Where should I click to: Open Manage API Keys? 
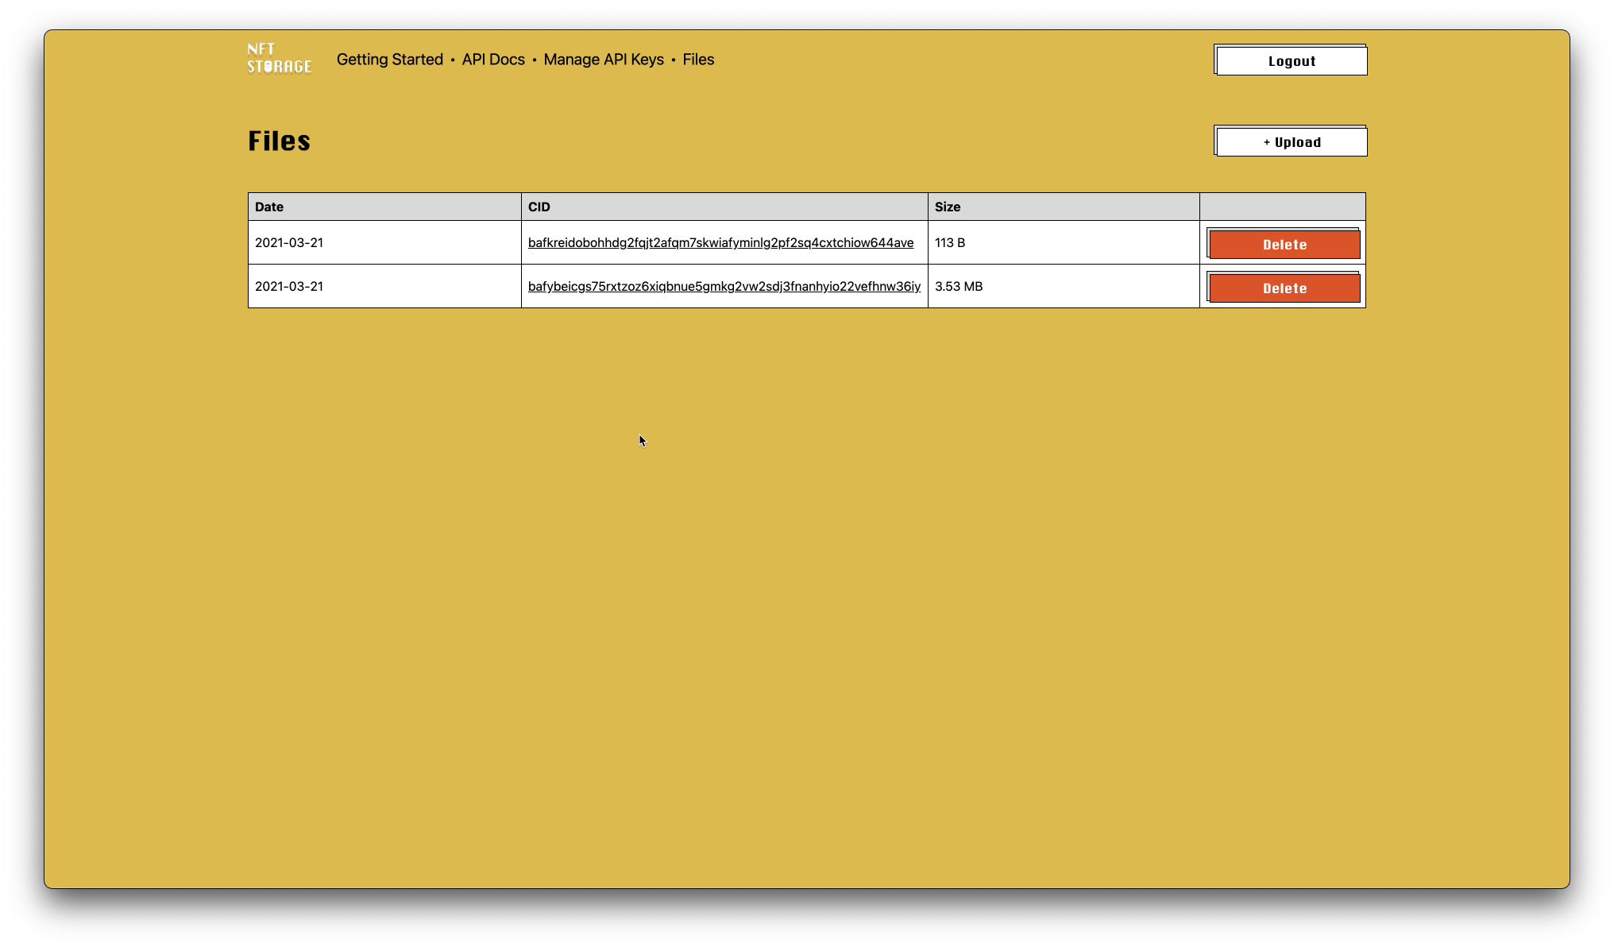(x=604, y=60)
